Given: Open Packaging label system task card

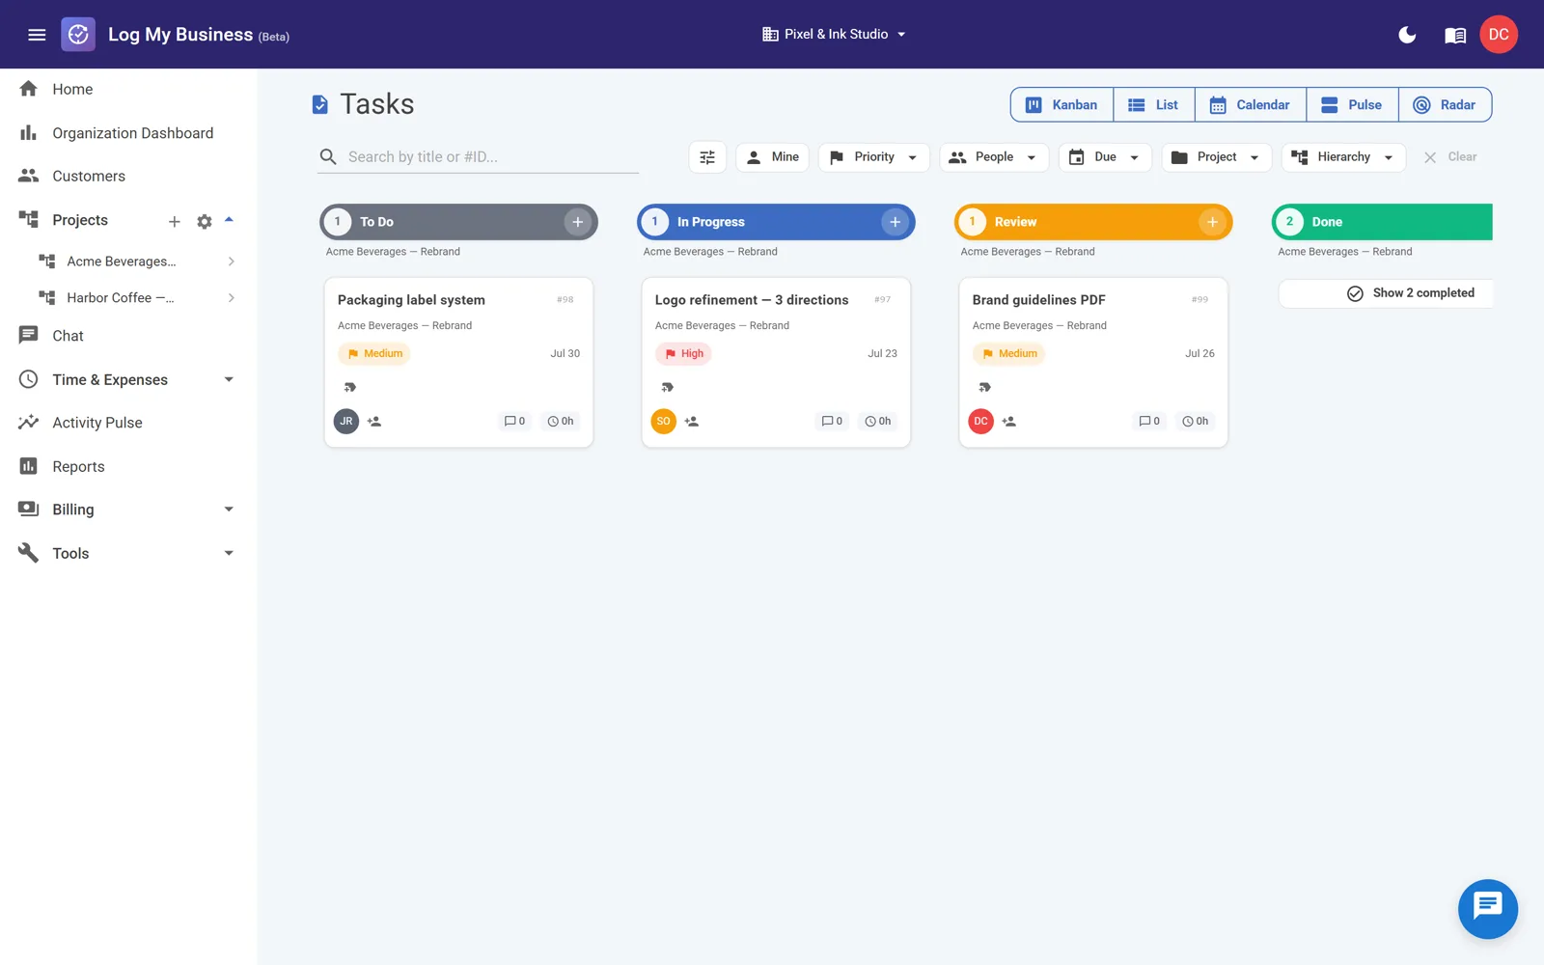Looking at the screenshot, I should (458, 362).
